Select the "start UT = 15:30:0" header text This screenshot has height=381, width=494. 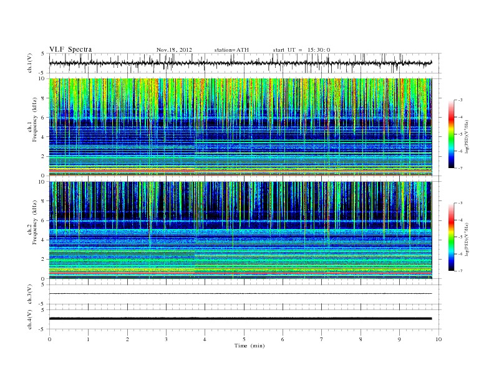pos(301,50)
